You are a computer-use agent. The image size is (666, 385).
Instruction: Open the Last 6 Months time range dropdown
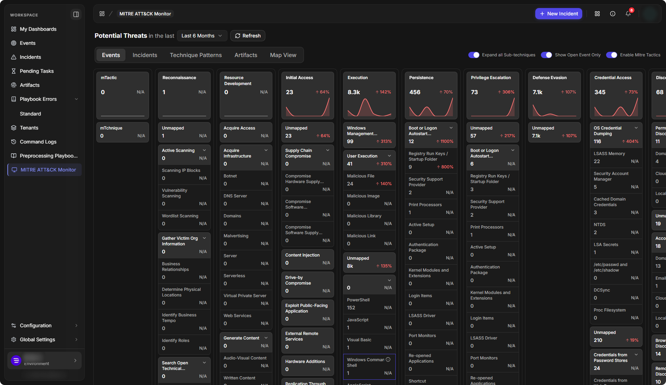pyautogui.click(x=202, y=36)
